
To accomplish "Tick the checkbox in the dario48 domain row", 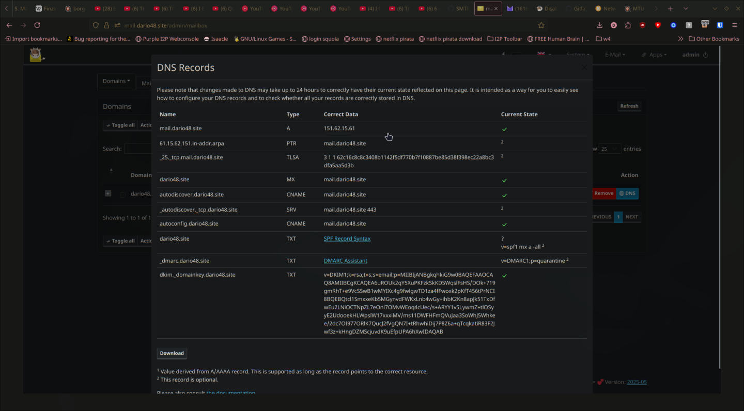I will (122, 195).
